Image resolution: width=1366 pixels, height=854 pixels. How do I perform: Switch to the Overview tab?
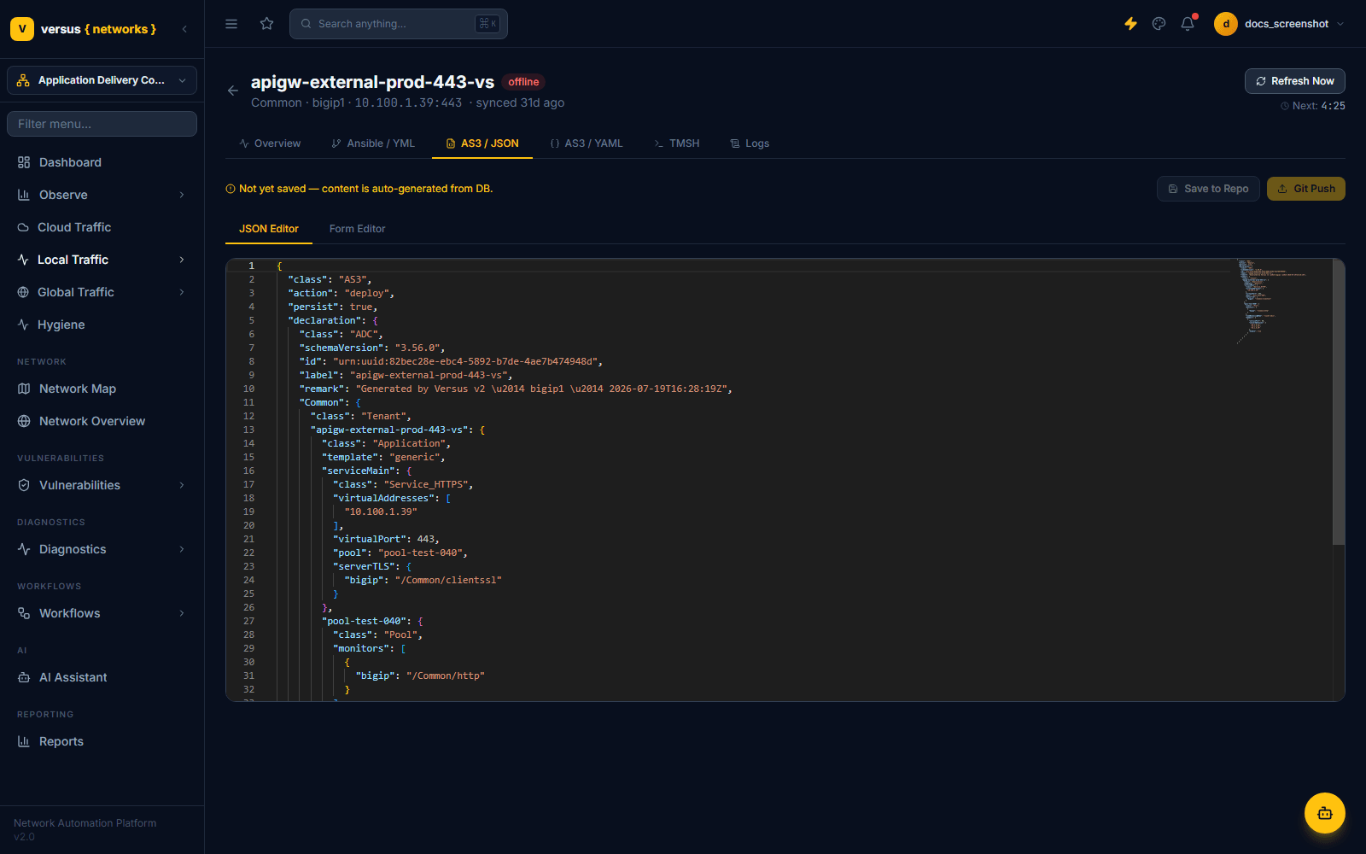pos(270,143)
